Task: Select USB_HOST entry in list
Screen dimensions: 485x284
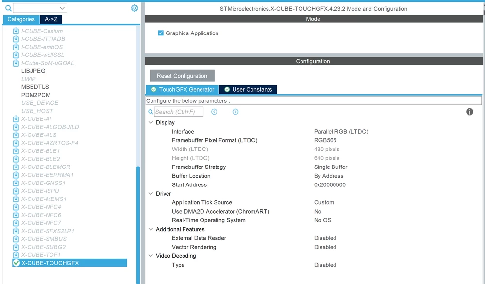Action: click(37, 111)
